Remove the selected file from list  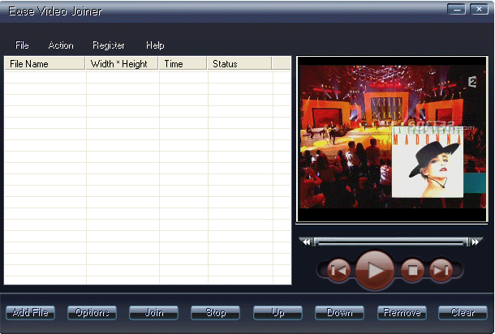(x=402, y=313)
